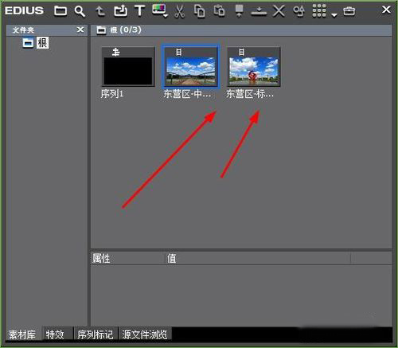
Task: Open the search magnifier tool
Action: [x=80, y=12]
